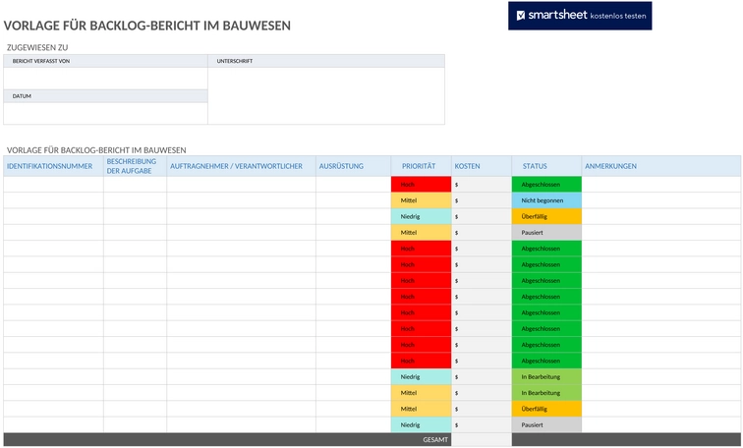Select the 'IDENTIFIKATIONSNUMMER' column header
743x448 pixels.
(x=53, y=166)
